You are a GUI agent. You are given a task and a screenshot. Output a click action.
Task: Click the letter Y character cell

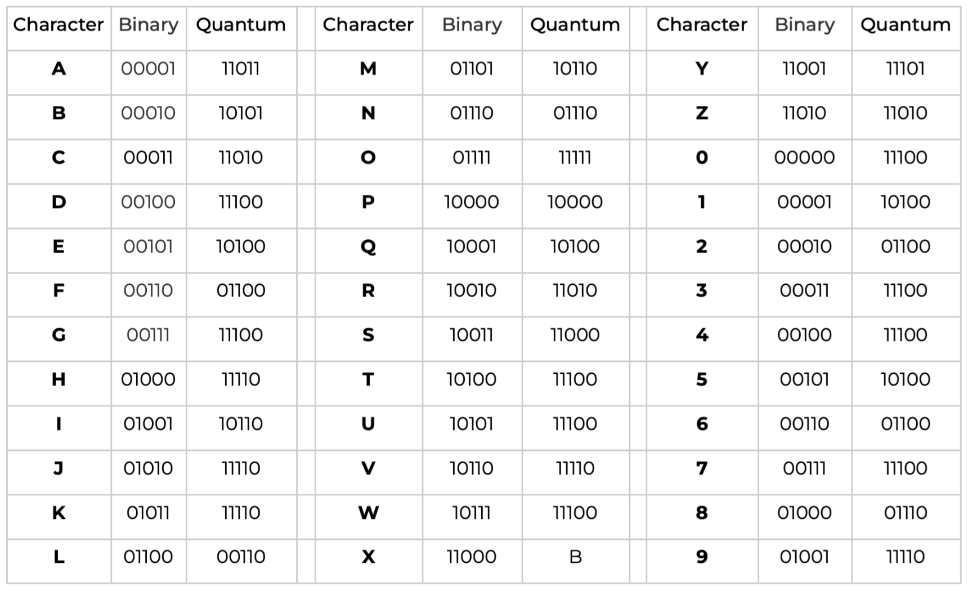point(701,69)
